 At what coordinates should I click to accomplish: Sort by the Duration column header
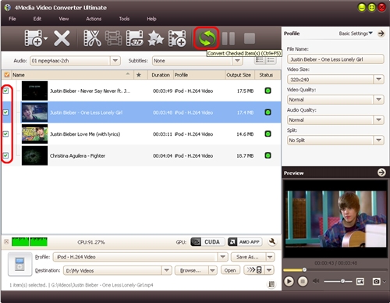click(161, 75)
